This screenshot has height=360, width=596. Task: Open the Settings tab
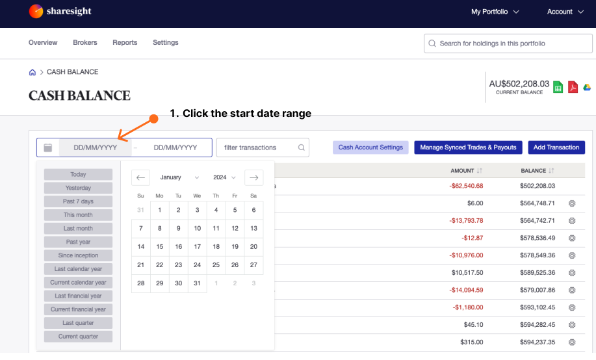click(x=165, y=43)
